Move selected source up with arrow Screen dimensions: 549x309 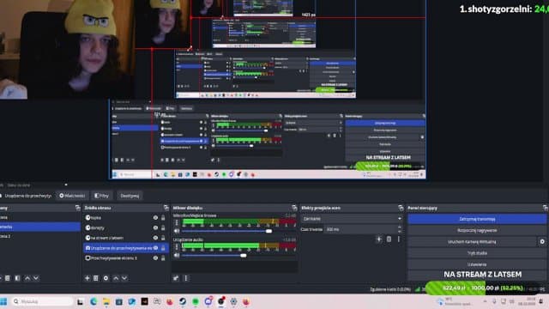(x=116, y=278)
